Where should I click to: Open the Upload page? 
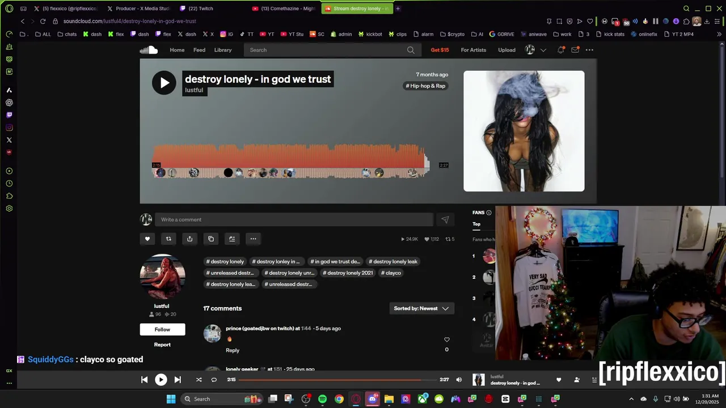pyautogui.click(x=506, y=50)
